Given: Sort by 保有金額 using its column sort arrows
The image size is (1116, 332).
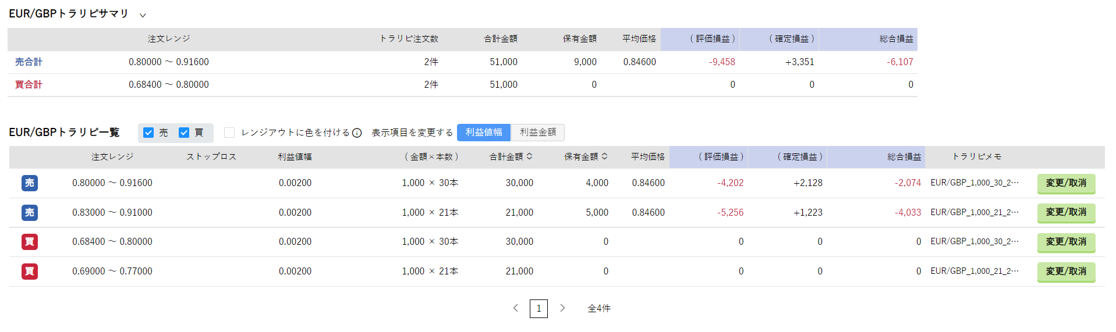Looking at the screenshot, I should [604, 156].
